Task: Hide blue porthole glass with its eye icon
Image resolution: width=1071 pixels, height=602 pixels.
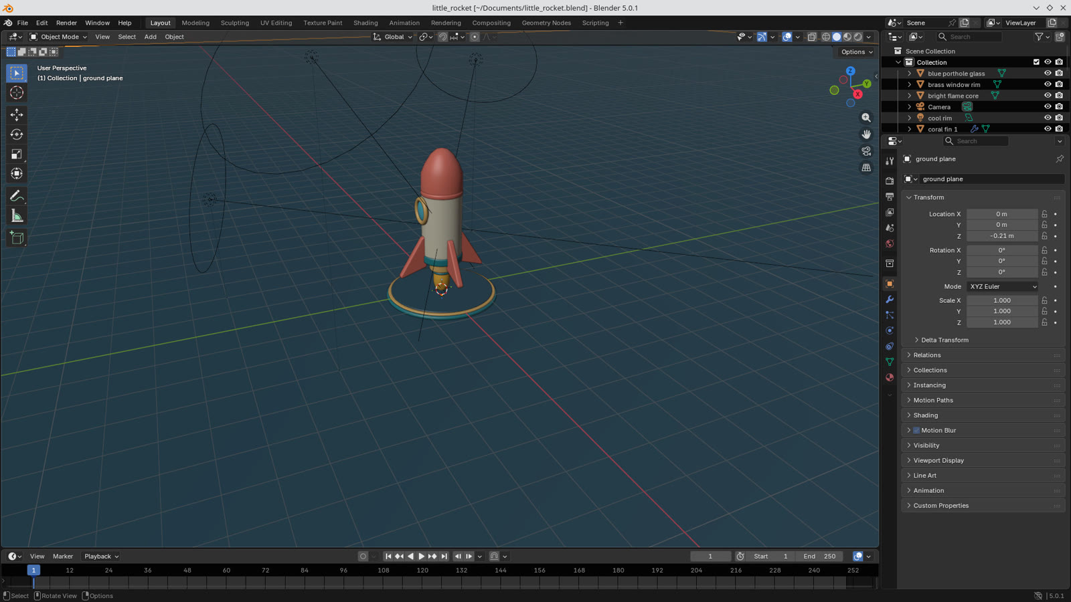Action: pyautogui.click(x=1048, y=74)
